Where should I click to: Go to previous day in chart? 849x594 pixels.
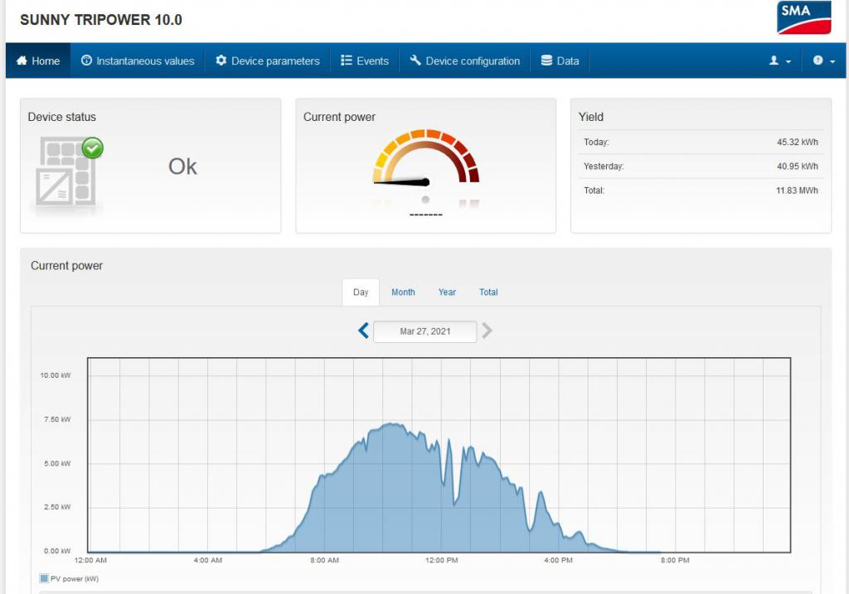tap(364, 331)
